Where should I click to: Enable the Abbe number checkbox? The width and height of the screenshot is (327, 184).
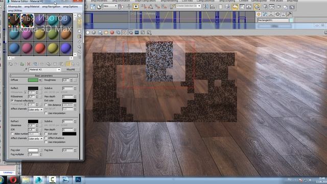[12, 134]
